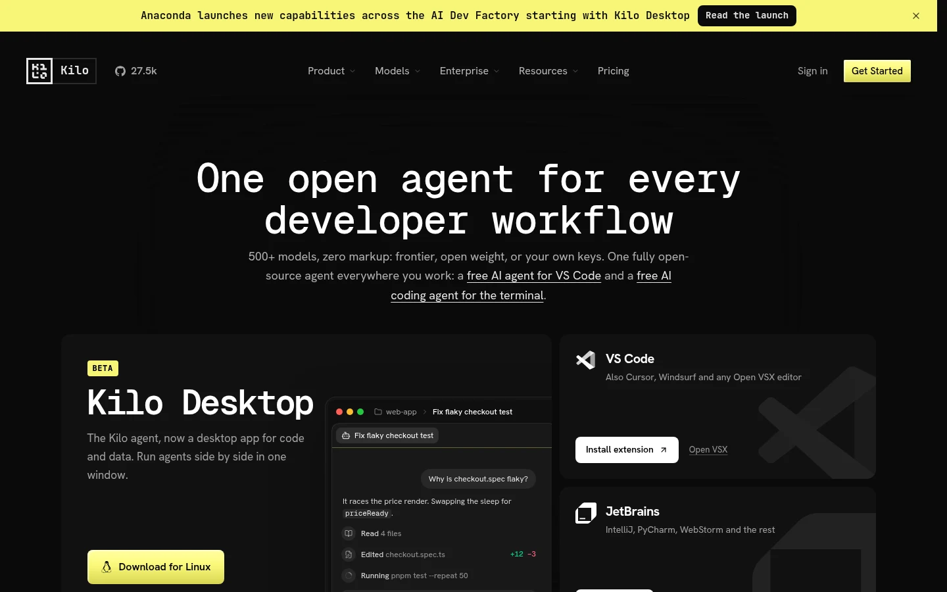The width and height of the screenshot is (947, 592).
Task: Click the robot icon in Fix flaky tab
Action: (x=346, y=435)
